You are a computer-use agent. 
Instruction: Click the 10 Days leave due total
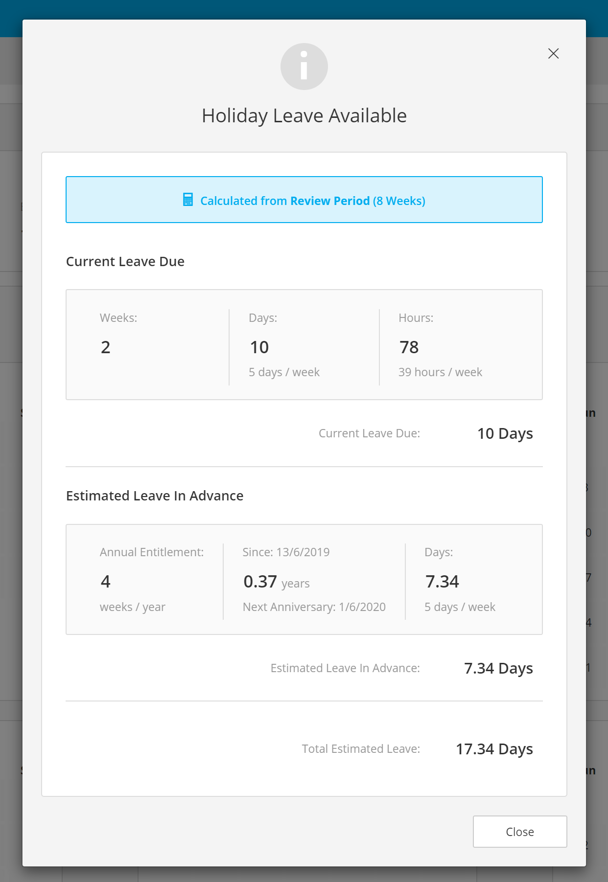pyautogui.click(x=505, y=433)
